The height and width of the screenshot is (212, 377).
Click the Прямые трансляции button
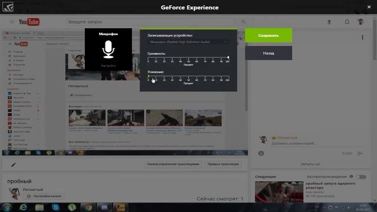pos(223,164)
